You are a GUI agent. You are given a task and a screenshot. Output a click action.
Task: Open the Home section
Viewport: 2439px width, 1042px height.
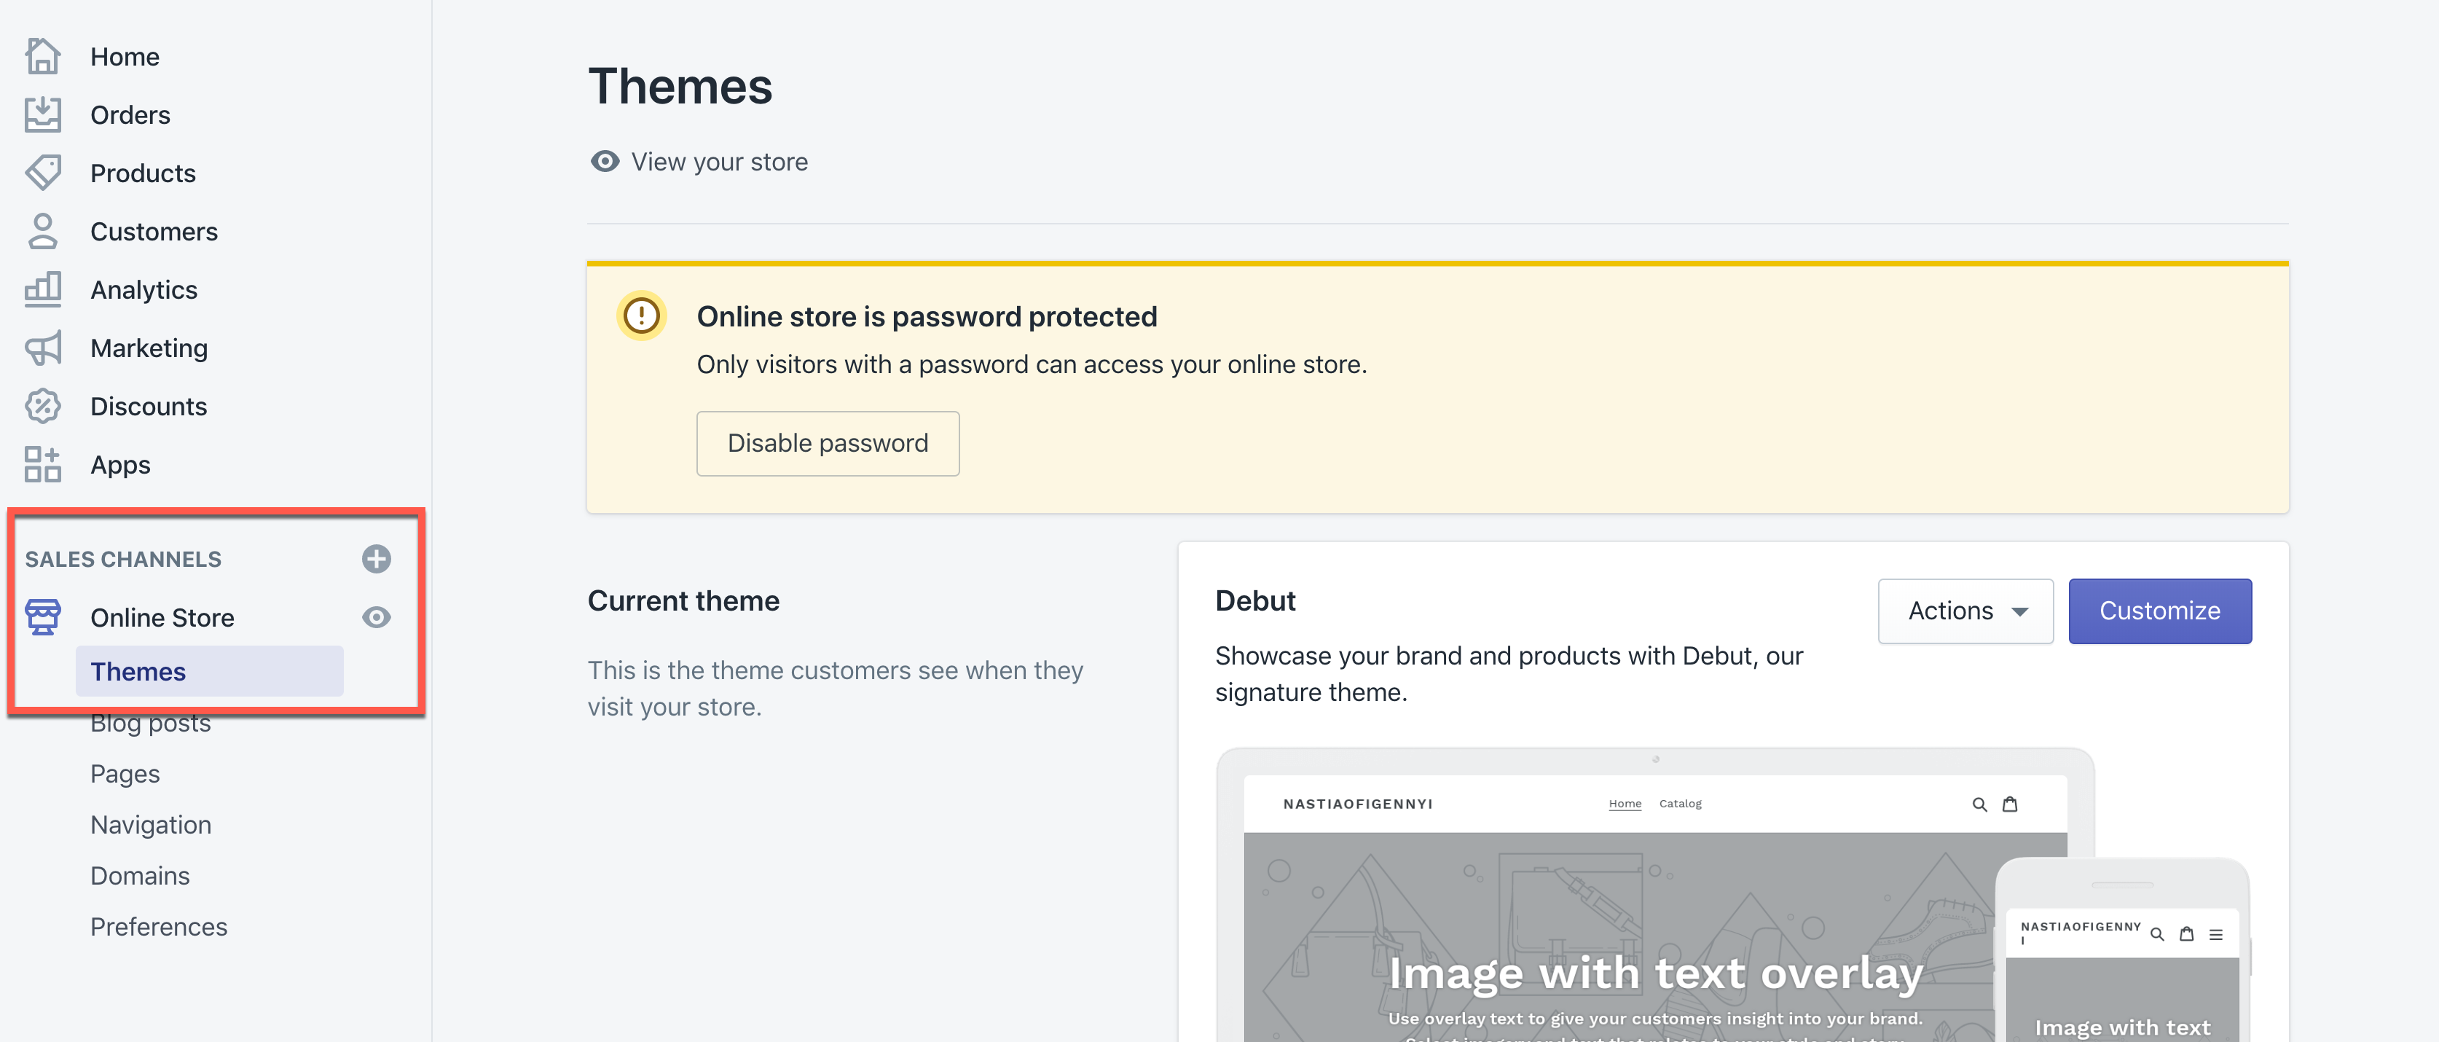pyautogui.click(x=125, y=57)
